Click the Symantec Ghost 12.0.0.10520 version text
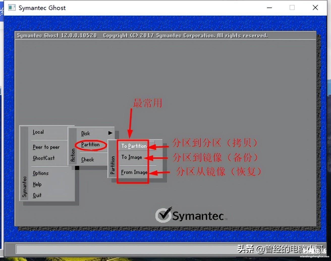The width and height of the screenshot is (331, 261). tap(57, 35)
